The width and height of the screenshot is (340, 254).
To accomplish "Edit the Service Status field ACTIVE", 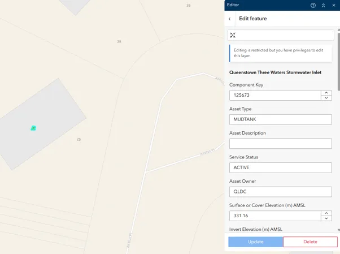I will tap(281, 168).
